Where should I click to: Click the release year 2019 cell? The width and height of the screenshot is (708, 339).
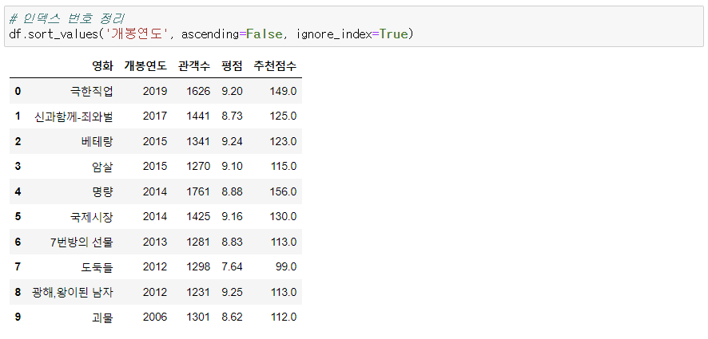click(x=155, y=92)
